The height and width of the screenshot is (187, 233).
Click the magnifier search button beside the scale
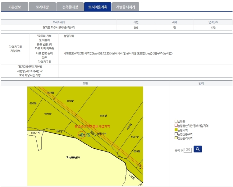[x=197, y=149]
